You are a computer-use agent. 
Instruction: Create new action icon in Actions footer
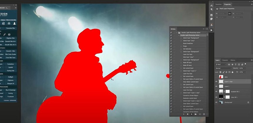tap(200, 114)
